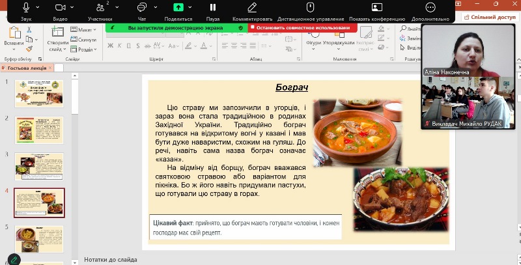Toggle bold (Ж) text formatting
Viewport: 521px width, 265px height.
(111, 46)
